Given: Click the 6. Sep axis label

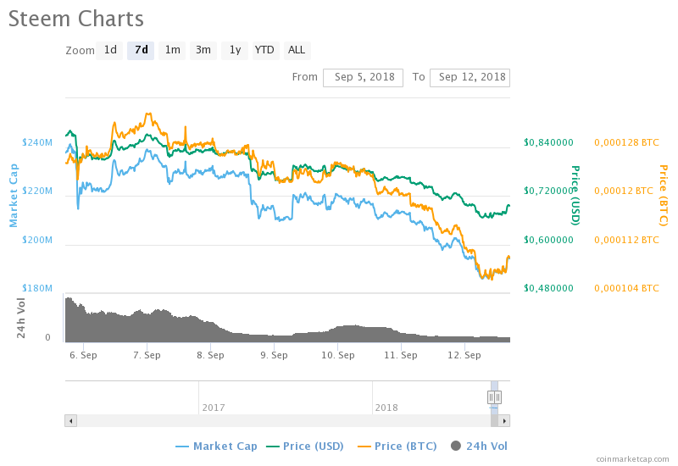Looking at the screenshot, I should click(x=83, y=355).
